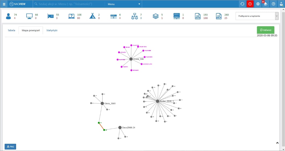Click the scroll-to-top chevron arrow
Image resolution: width=285 pixels, height=151 pixels.
(x=277, y=143)
